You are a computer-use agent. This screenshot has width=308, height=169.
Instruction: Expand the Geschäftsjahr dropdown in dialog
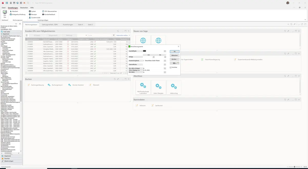pos(165,51)
